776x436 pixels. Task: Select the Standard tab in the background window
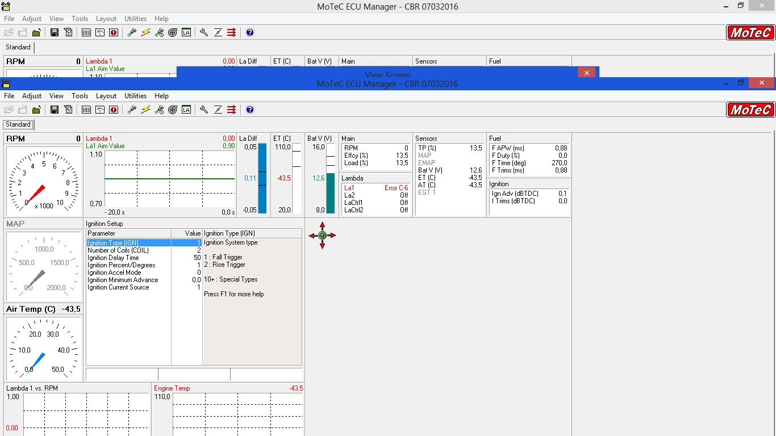click(x=18, y=47)
